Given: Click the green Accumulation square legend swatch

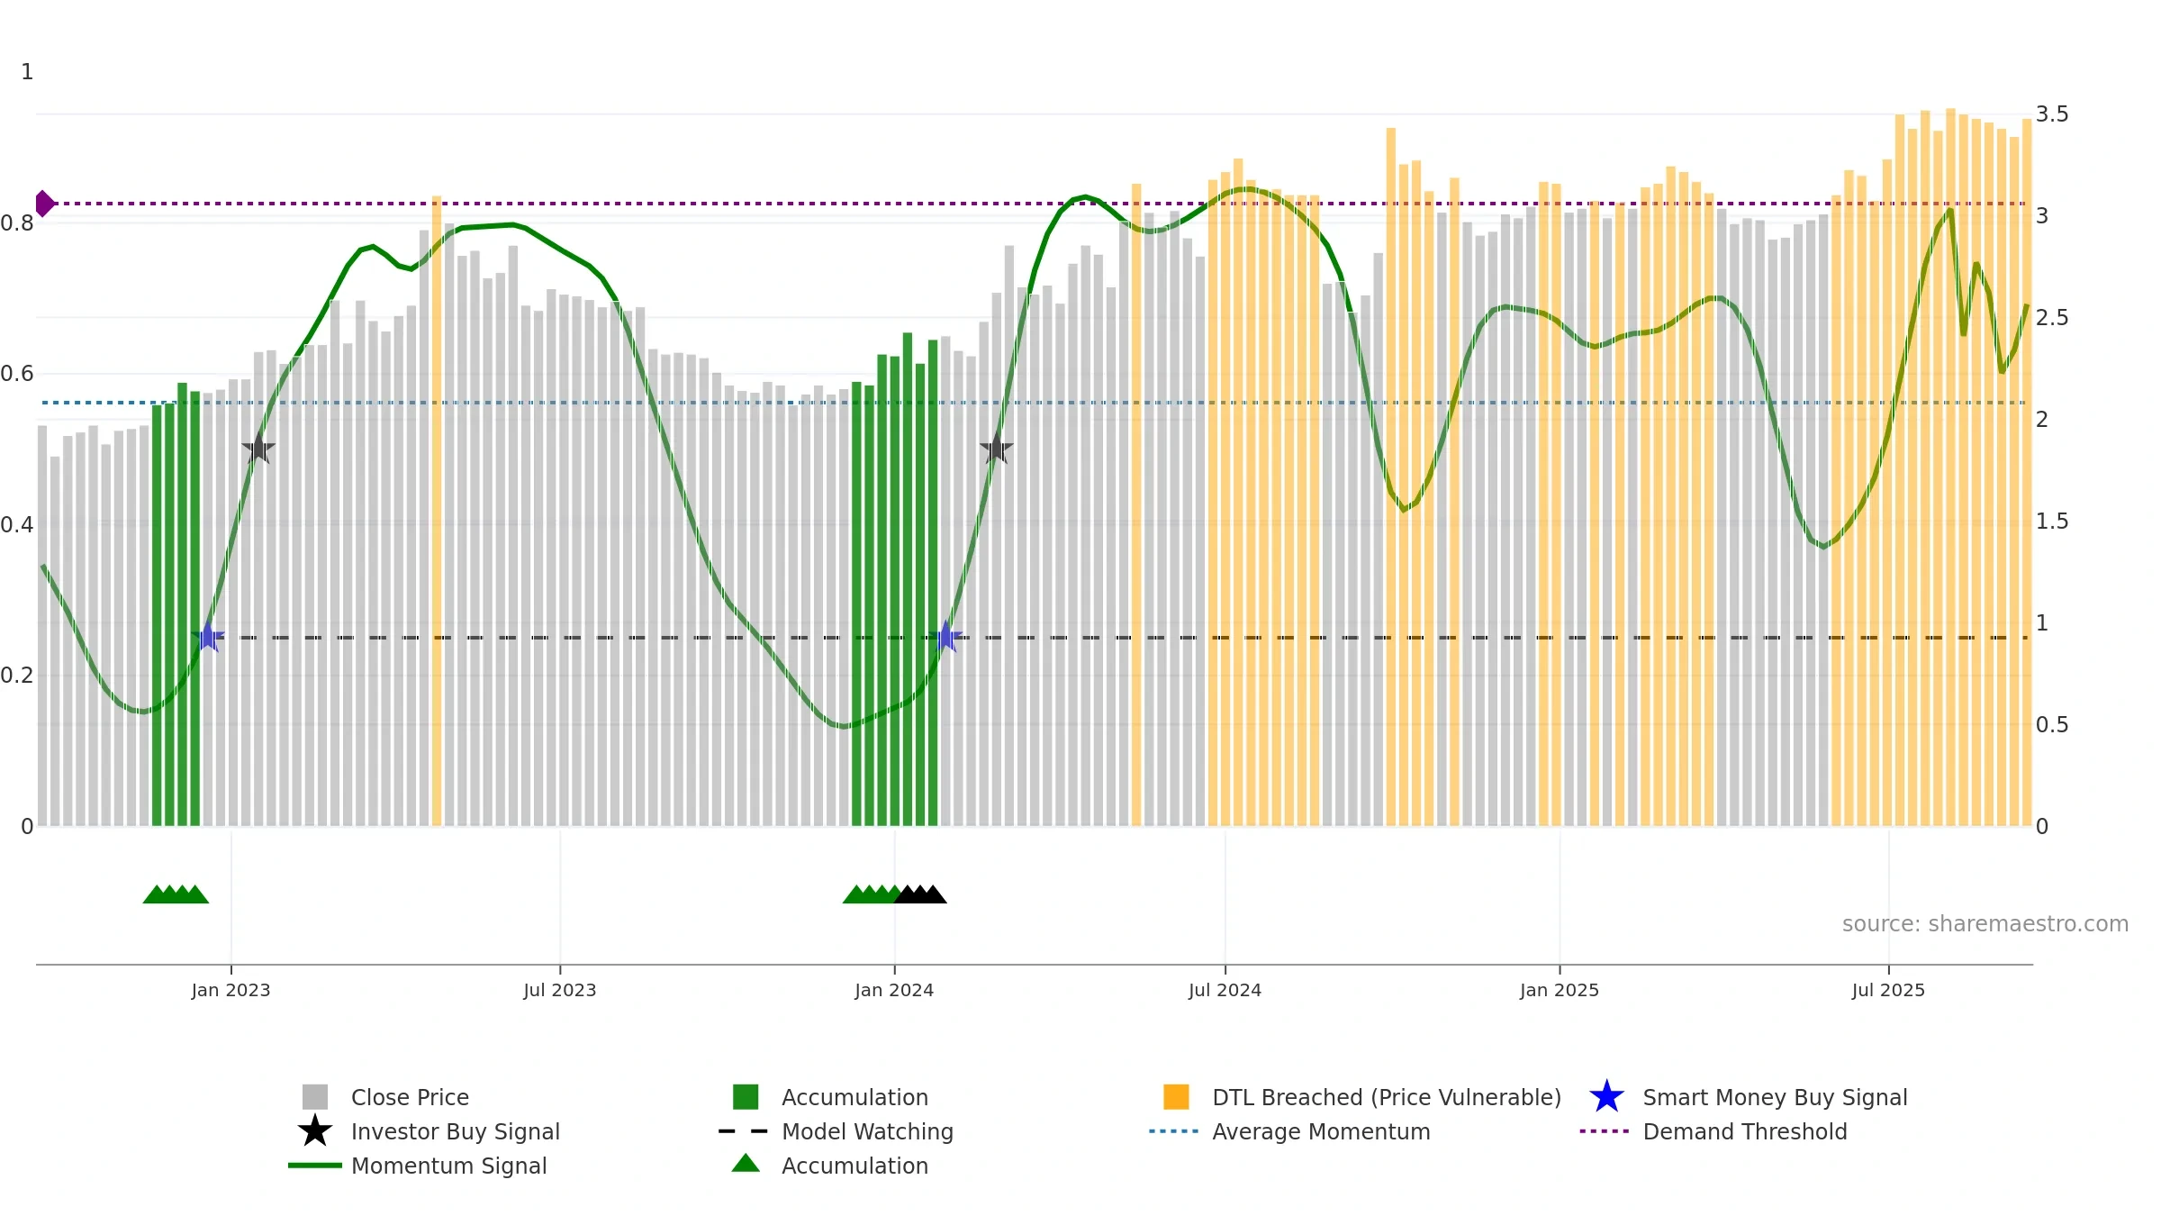Looking at the screenshot, I should tap(746, 1097).
